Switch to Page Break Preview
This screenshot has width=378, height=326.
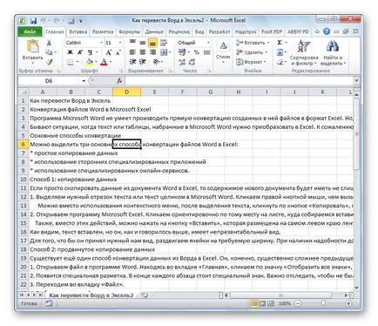271,303
